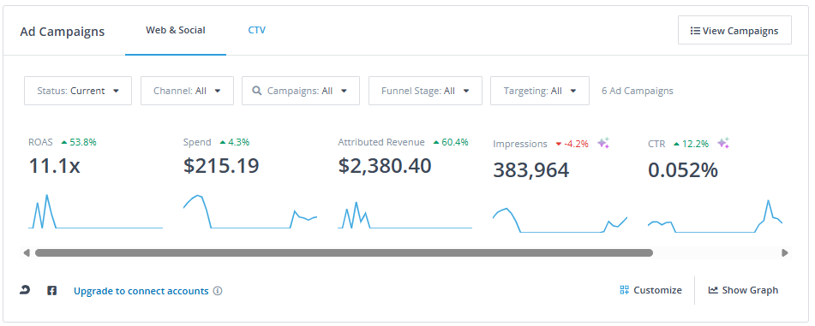This screenshot has height=326, width=815.
Task: Click the 53.8% ROAS change indicator
Action: (x=79, y=142)
